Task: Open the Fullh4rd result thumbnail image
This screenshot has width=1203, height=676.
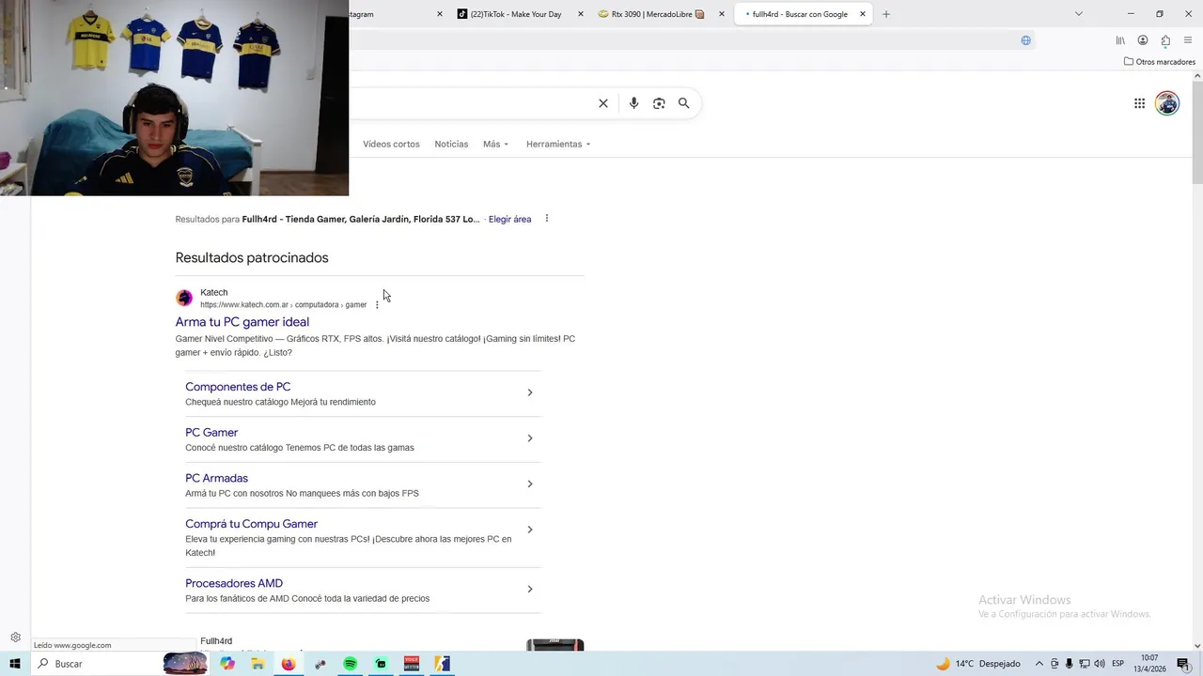Action: click(555, 645)
